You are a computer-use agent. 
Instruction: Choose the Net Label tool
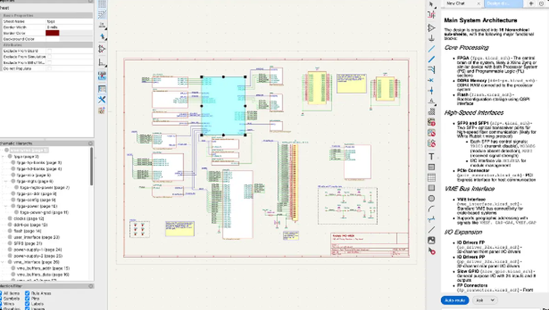point(432,101)
